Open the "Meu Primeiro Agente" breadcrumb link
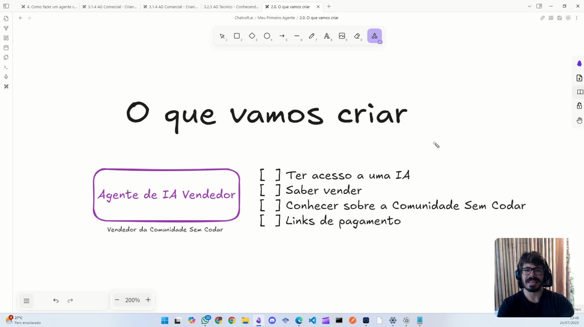584x327 pixels. pyautogui.click(x=276, y=18)
